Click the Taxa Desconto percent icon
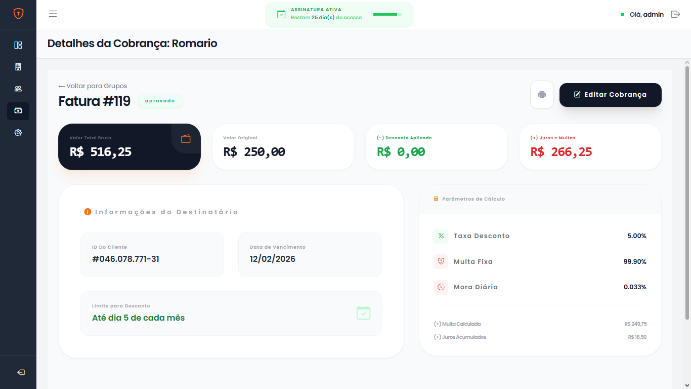This screenshot has height=389, width=691. (x=441, y=236)
